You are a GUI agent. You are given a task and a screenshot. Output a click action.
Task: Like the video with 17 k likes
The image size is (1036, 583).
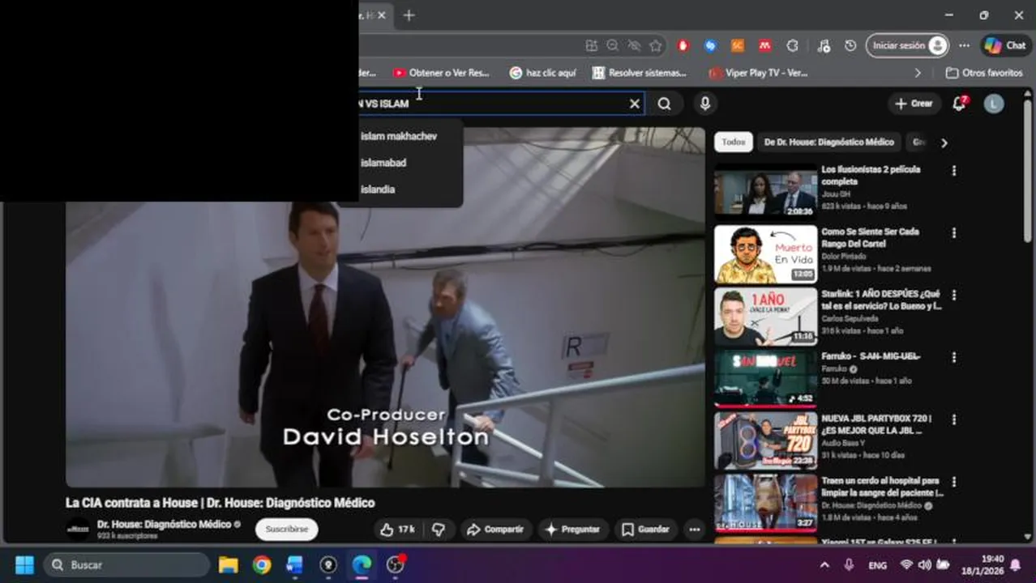point(397,530)
